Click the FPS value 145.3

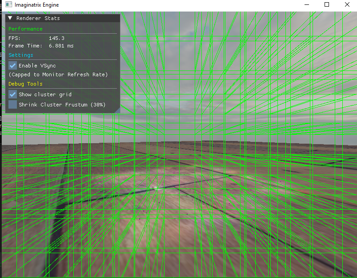click(57, 38)
